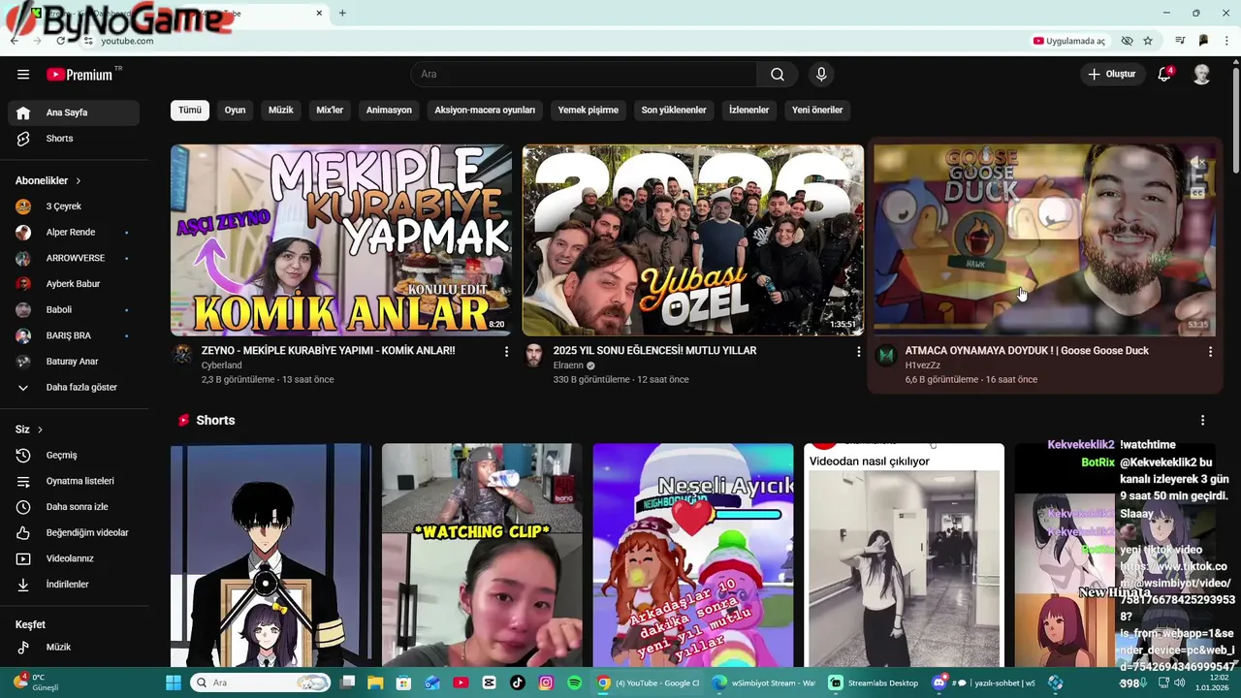1241x698 pixels.
Task: Select the Oyun filter chip
Action: click(236, 110)
